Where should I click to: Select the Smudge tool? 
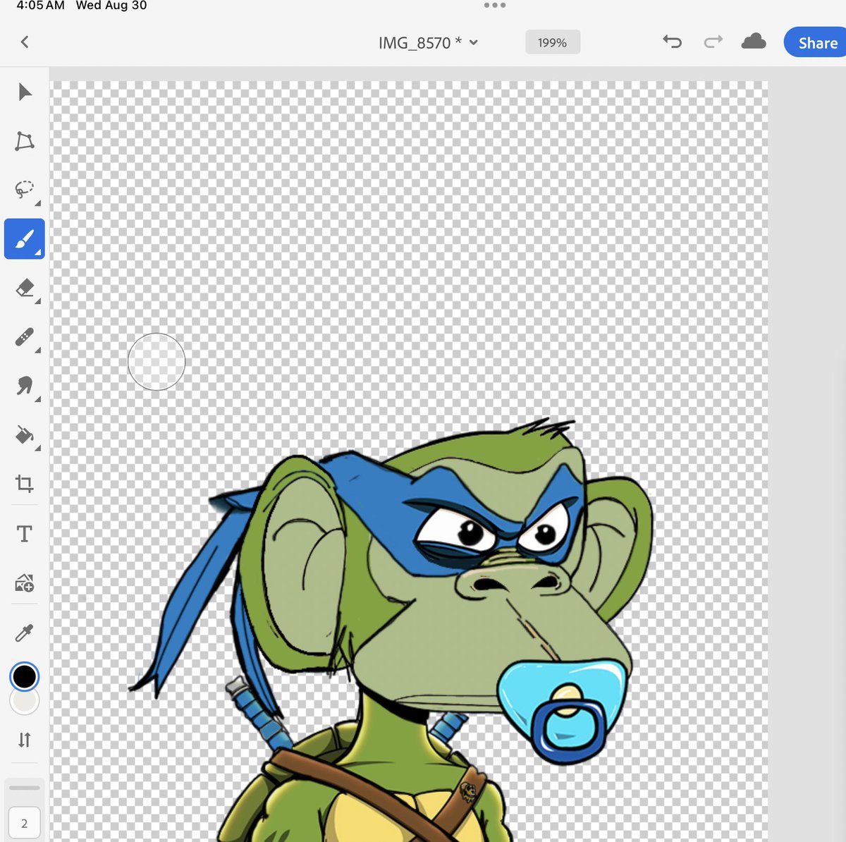pos(25,386)
